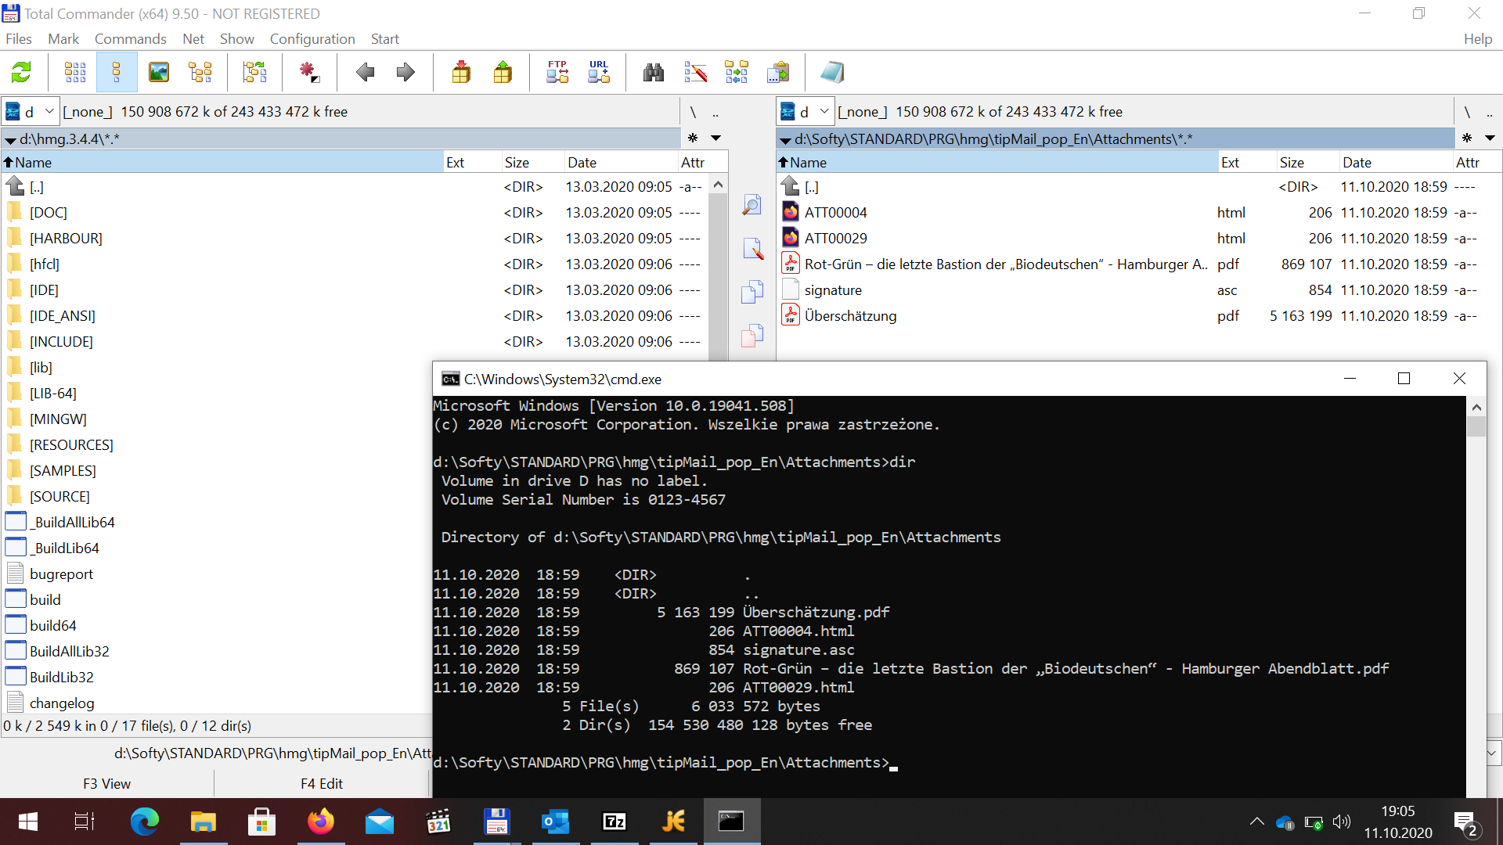Select the [SAMPLES] folder

point(63,471)
